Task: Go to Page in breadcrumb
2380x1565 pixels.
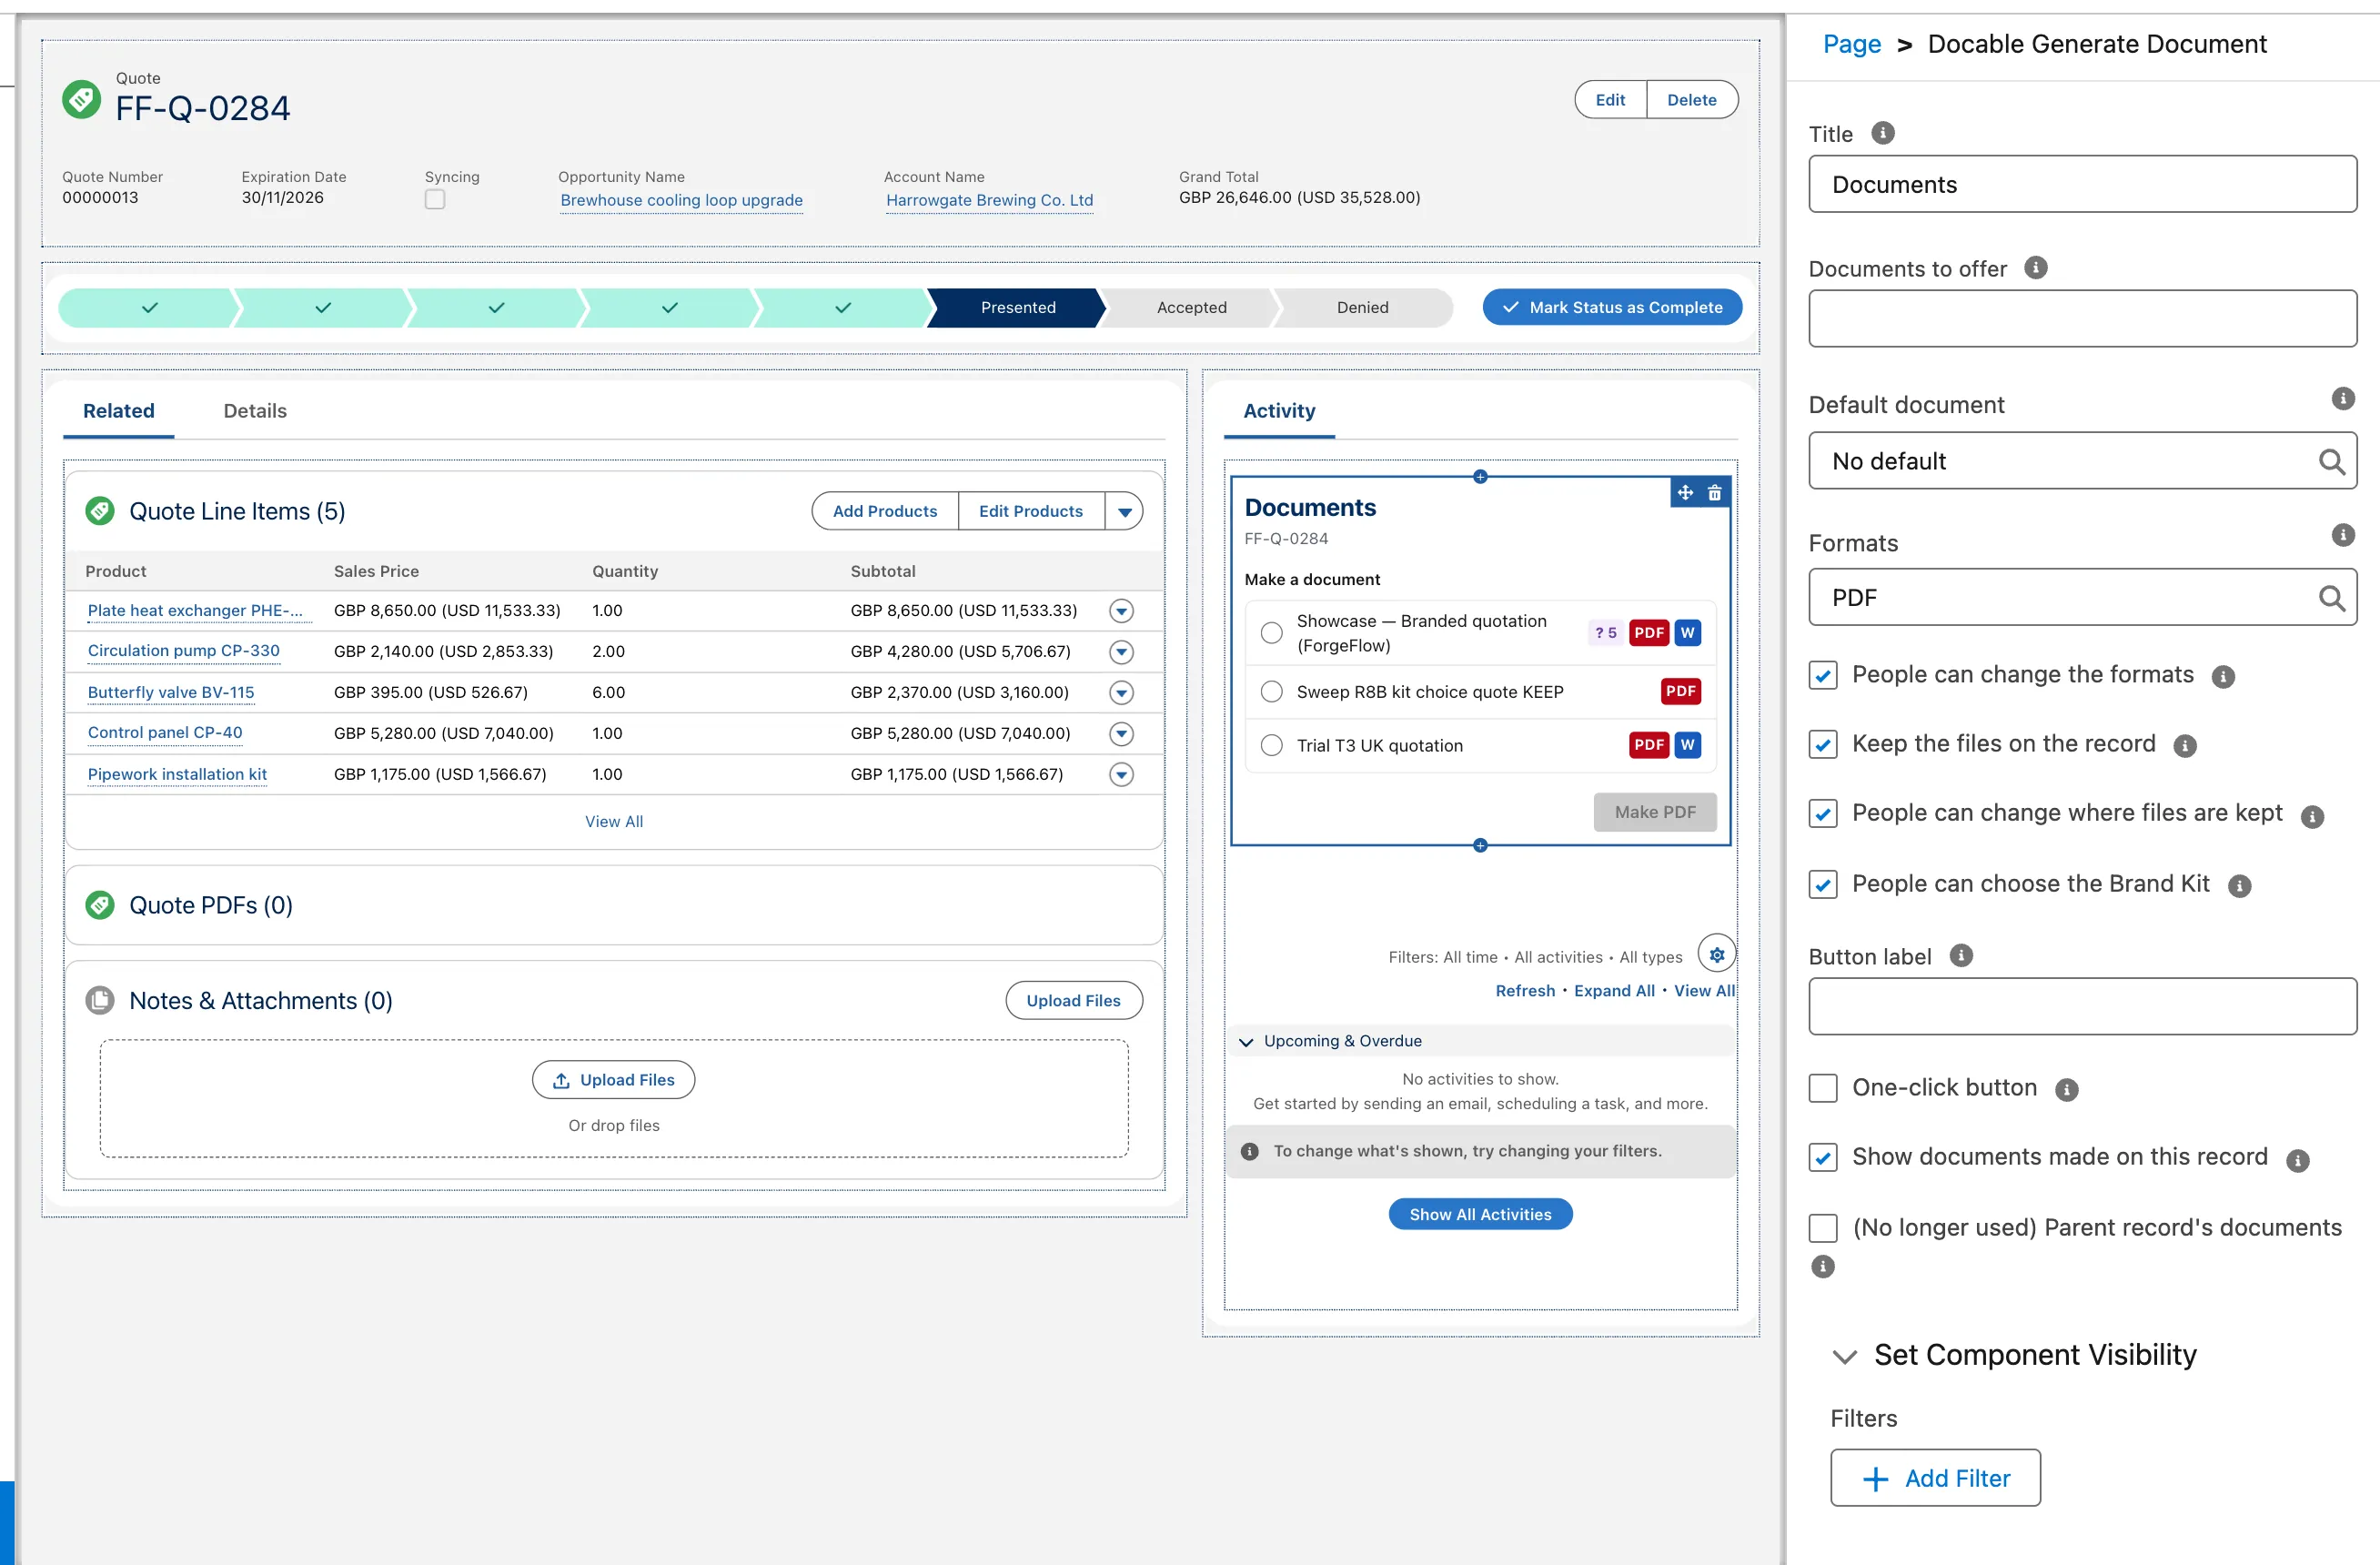Action: click(x=1851, y=44)
